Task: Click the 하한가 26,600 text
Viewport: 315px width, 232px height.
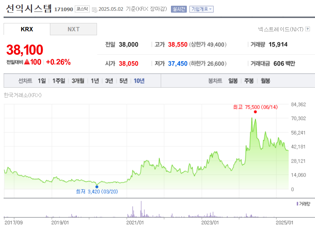Action: pos(208,64)
